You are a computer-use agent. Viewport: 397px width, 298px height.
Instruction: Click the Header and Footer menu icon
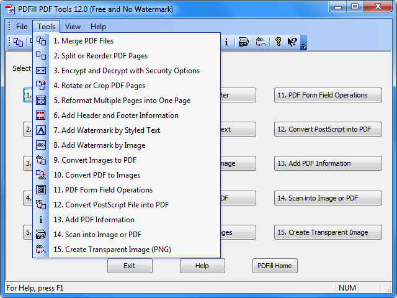(41, 115)
